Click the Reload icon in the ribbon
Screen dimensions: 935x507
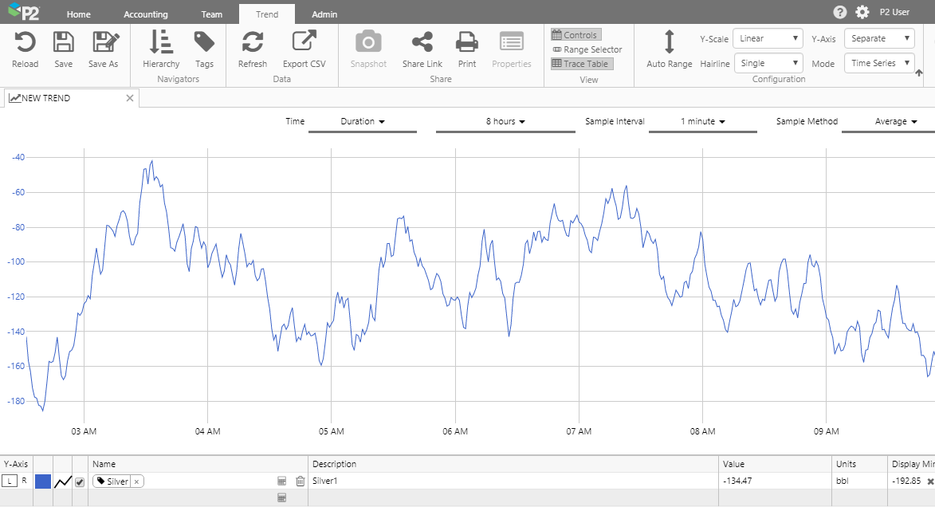click(x=25, y=43)
